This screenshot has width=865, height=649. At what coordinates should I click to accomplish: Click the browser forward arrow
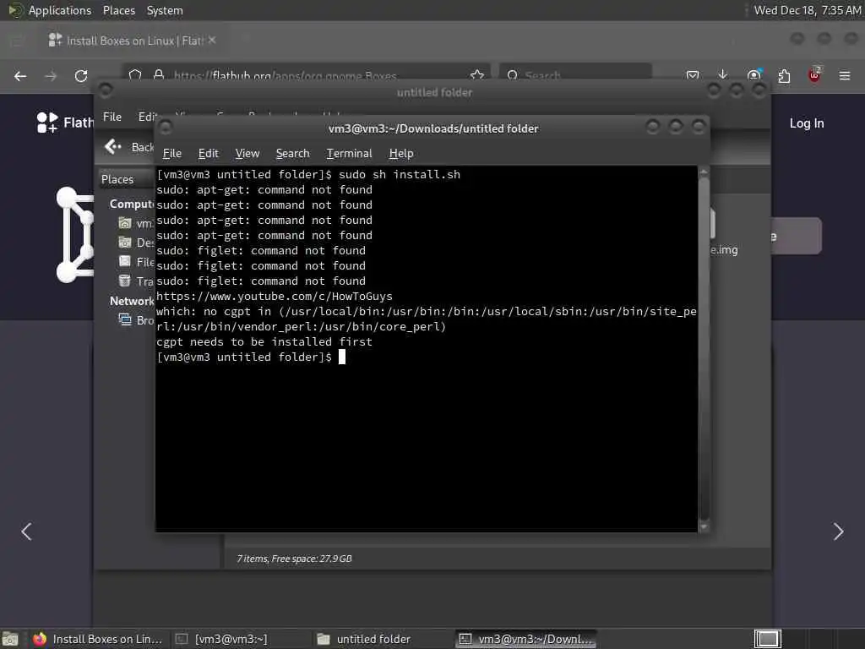pos(51,76)
